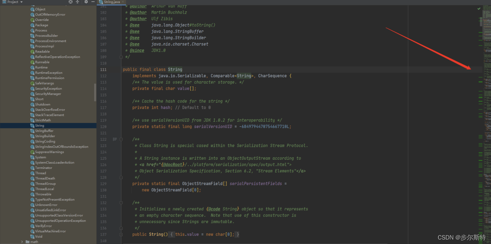The width and height of the screenshot is (491, 244).
Task: Toggle rendered doc view icon at line 122
Action: [115, 139]
